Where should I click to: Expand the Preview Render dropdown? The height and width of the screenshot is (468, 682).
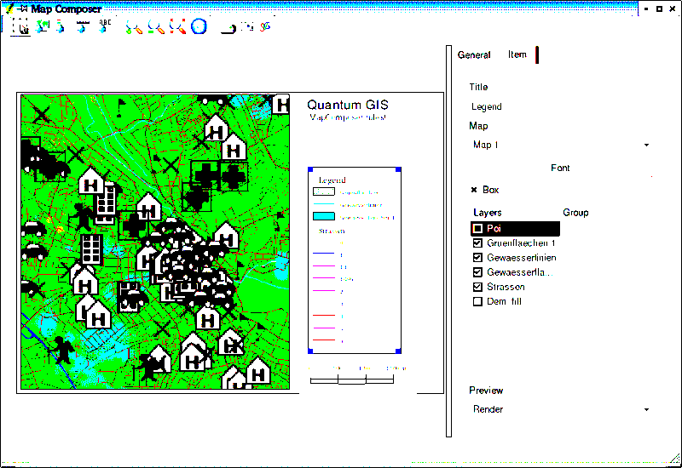point(559,409)
